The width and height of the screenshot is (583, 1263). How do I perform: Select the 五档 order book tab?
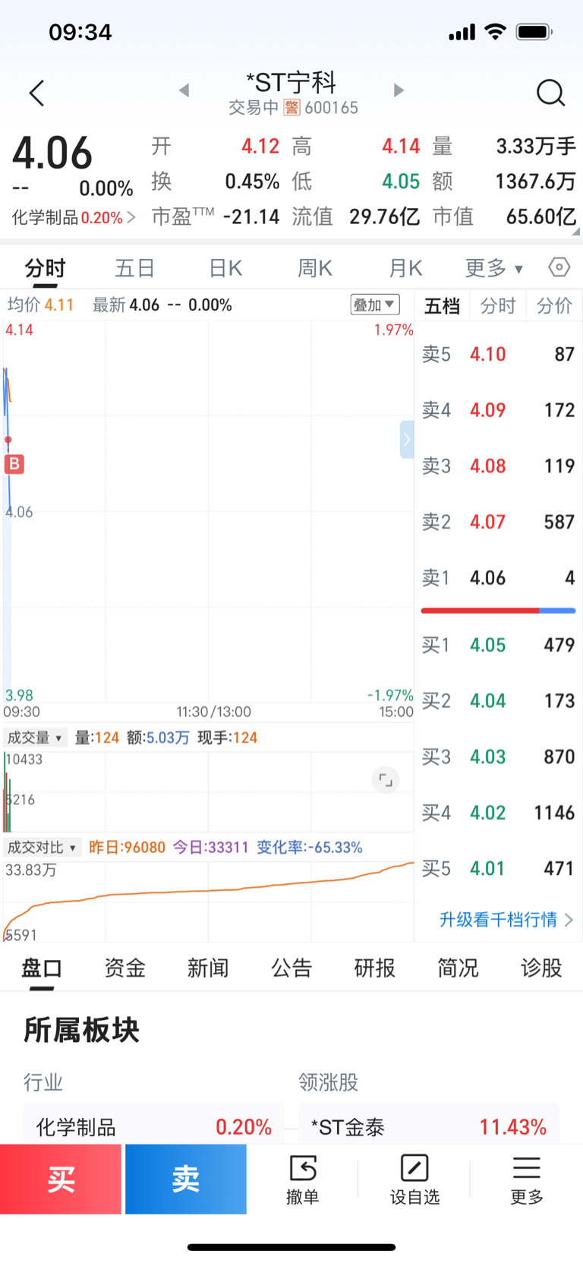pyautogui.click(x=442, y=306)
